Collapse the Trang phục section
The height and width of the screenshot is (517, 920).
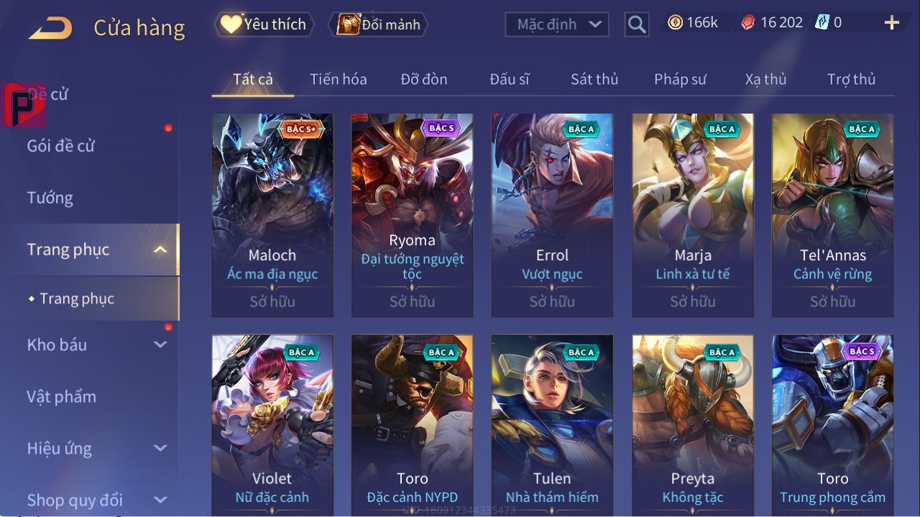[x=161, y=250]
